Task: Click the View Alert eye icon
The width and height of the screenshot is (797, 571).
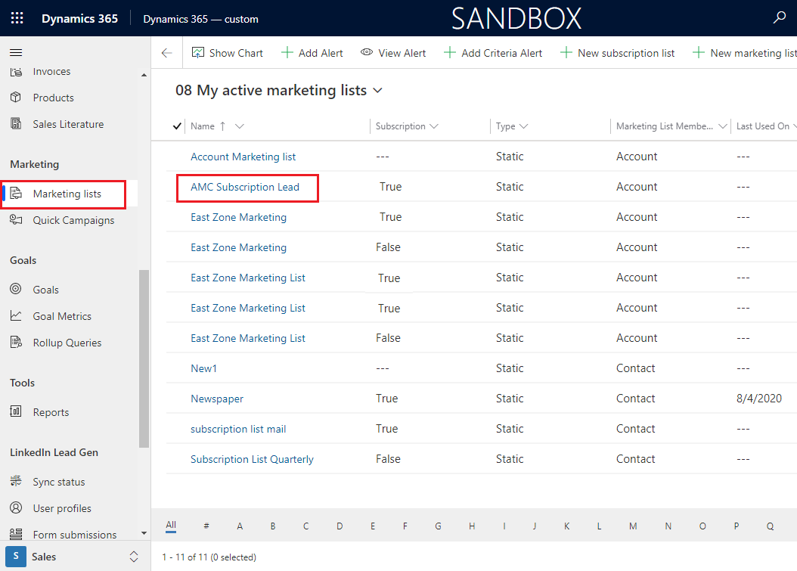Action: (367, 52)
